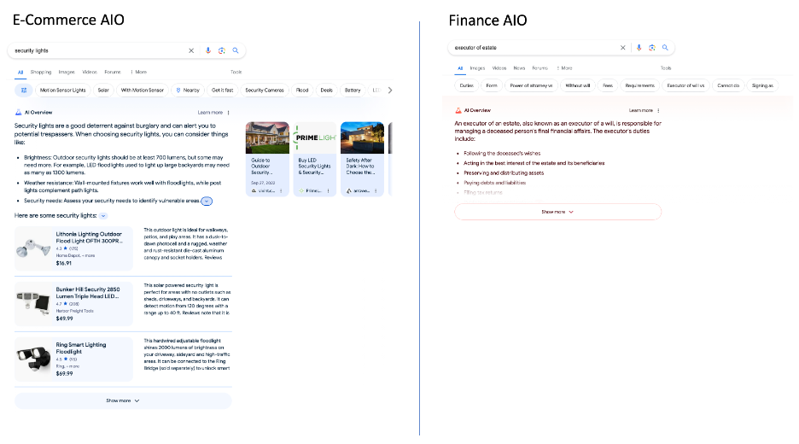Expand chevron next to 'Here are some security lights'
This screenshot has height=444, width=799.
103,216
